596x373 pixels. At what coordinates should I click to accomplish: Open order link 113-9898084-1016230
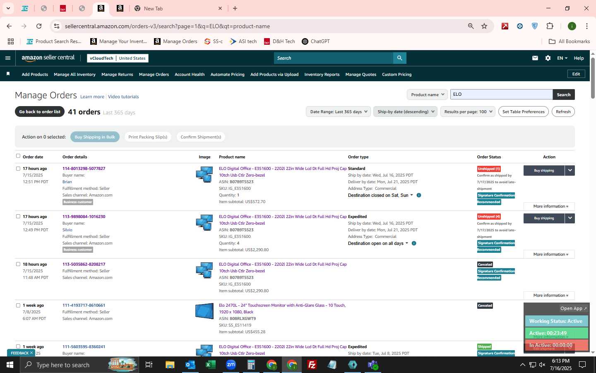[84, 216]
